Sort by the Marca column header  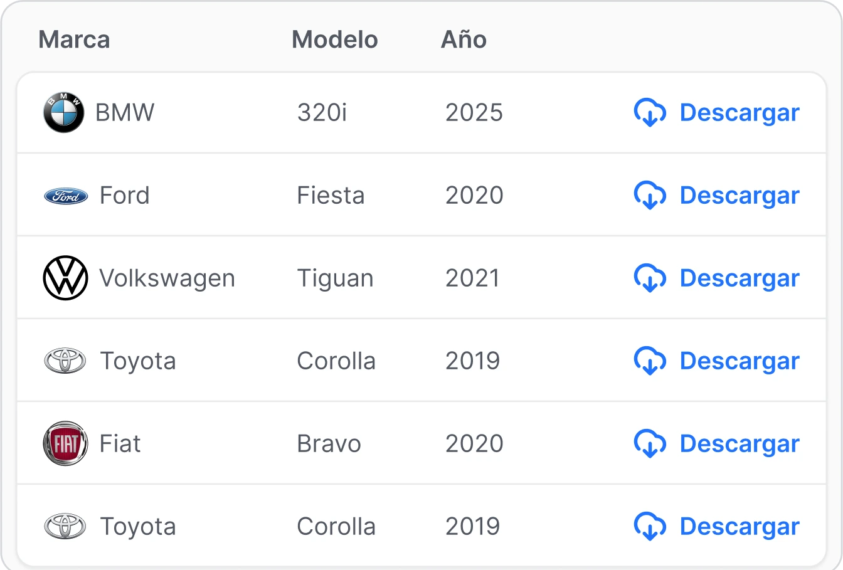click(74, 40)
